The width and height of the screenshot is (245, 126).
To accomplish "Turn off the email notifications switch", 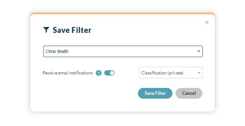I will click(110, 73).
